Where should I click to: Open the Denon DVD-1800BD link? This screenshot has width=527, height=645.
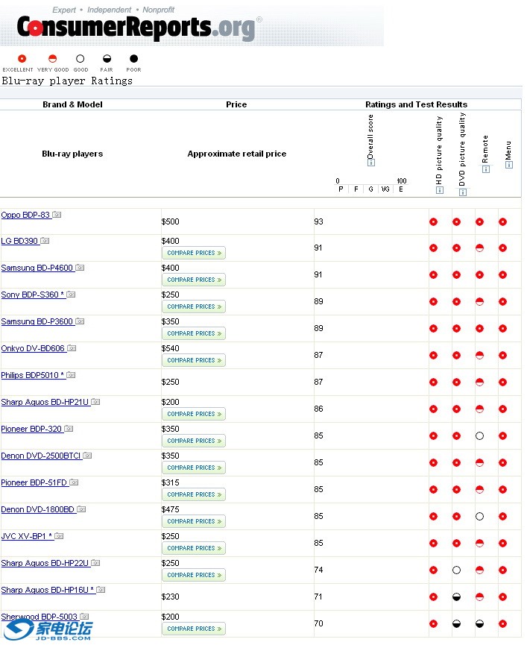[38, 509]
